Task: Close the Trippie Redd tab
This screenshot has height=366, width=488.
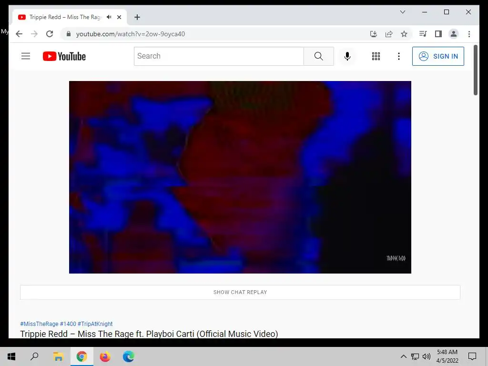Action: click(x=119, y=17)
